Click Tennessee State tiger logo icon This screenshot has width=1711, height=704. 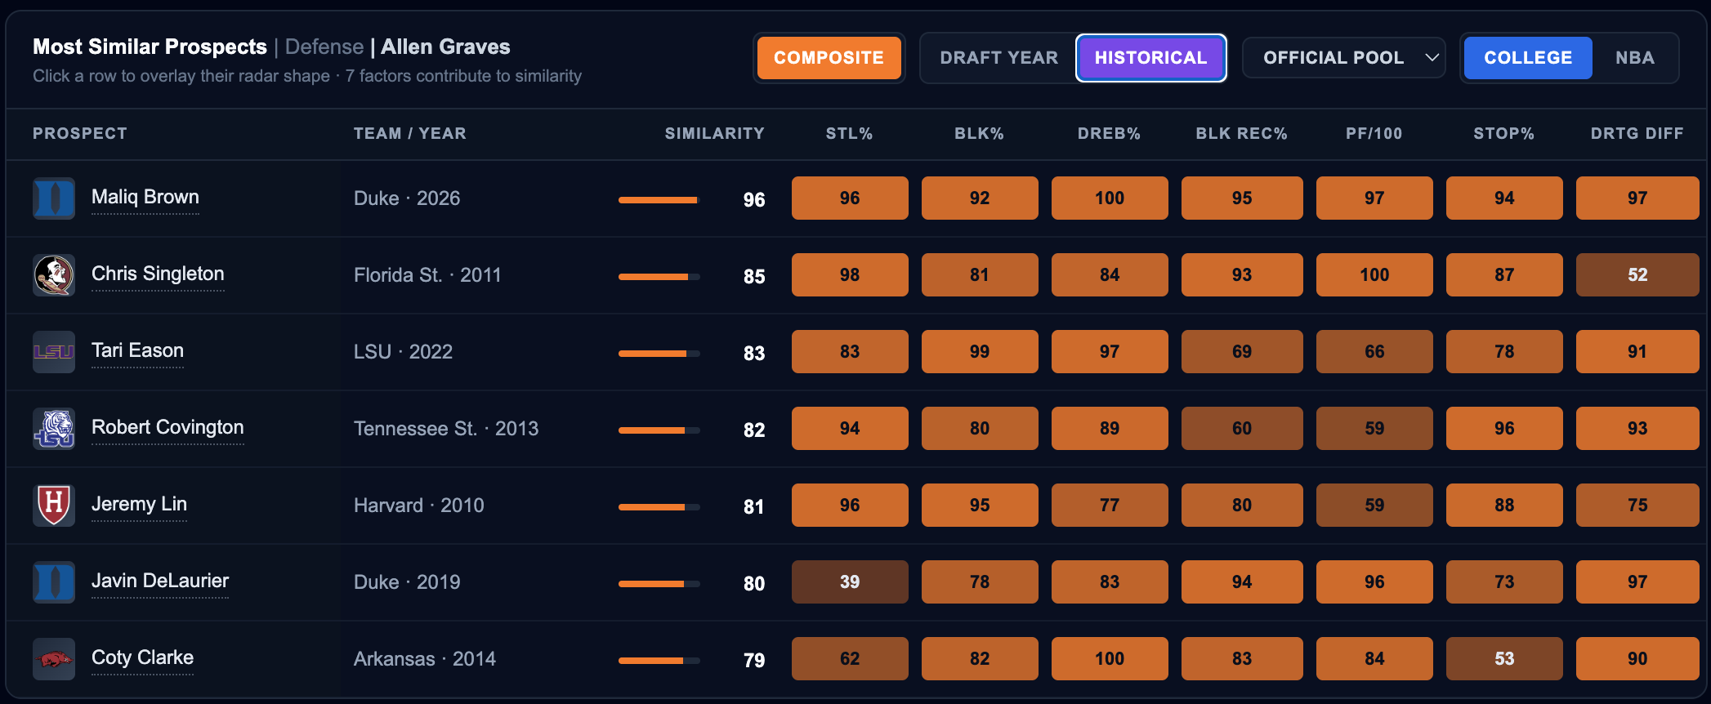tap(54, 429)
